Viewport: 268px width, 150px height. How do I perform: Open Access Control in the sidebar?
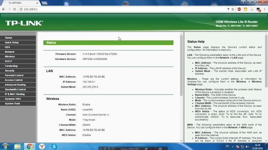tap(18, 80)
